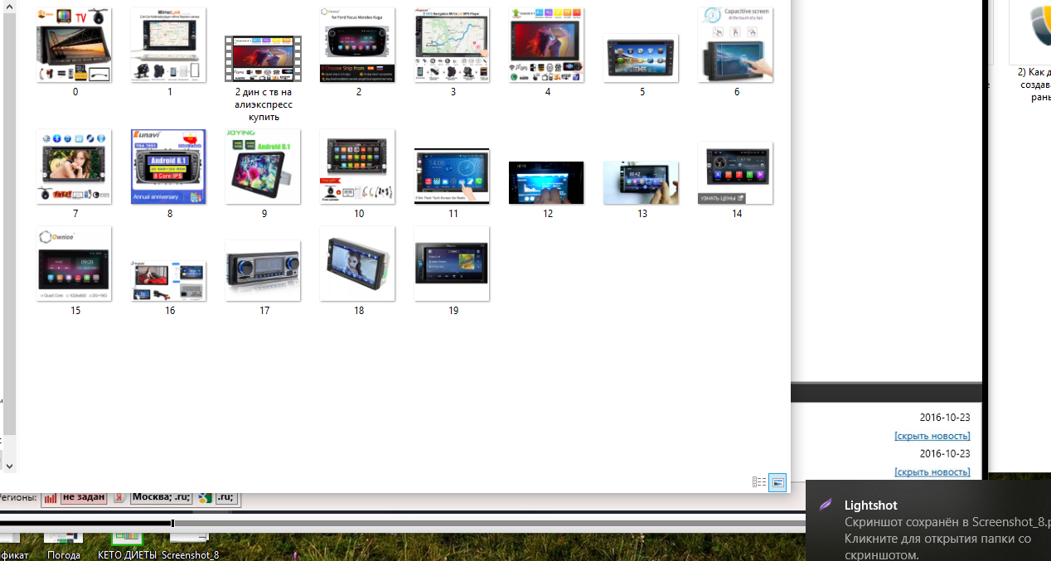
Task: Open the Joying tablet image 9
Action: (263, 167)
